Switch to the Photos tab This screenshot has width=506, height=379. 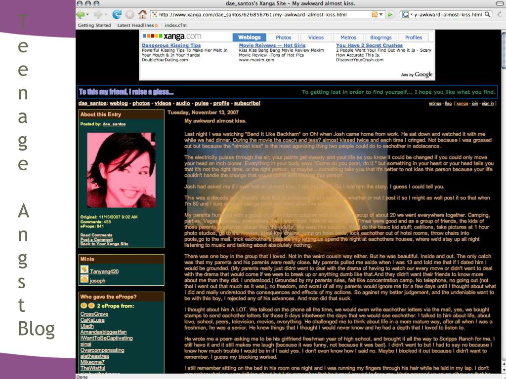[x=283, y=38]
